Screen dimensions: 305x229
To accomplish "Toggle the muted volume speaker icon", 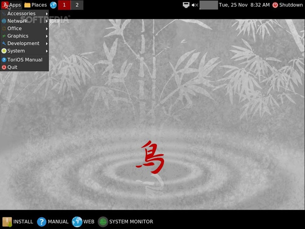I will pos(195,5).
